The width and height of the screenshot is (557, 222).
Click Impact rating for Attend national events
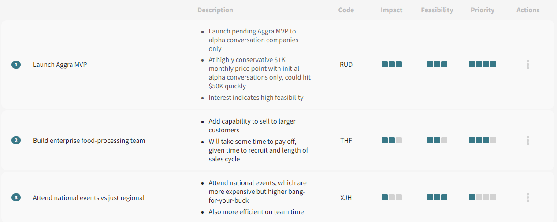point(392,198)
